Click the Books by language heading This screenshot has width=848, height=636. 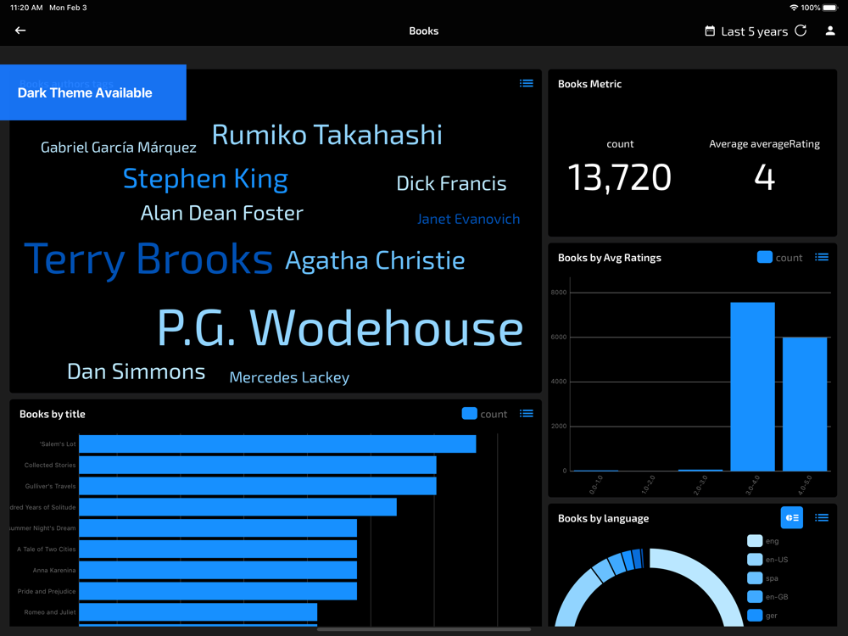point(603,519)
